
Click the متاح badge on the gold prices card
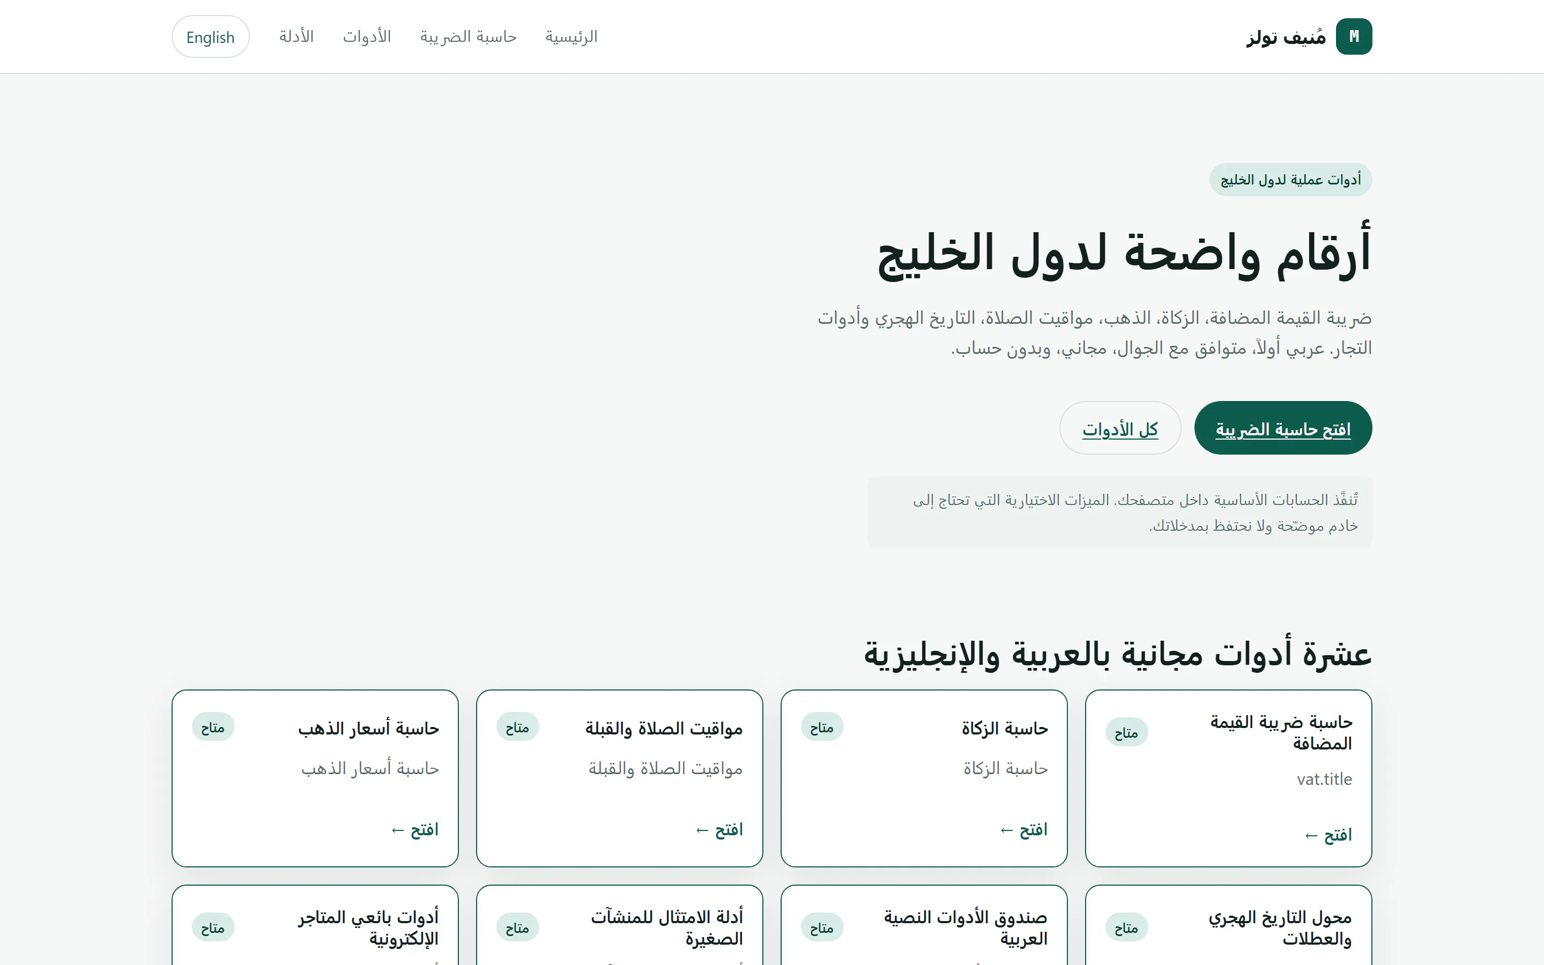click(x=213, y=727)
